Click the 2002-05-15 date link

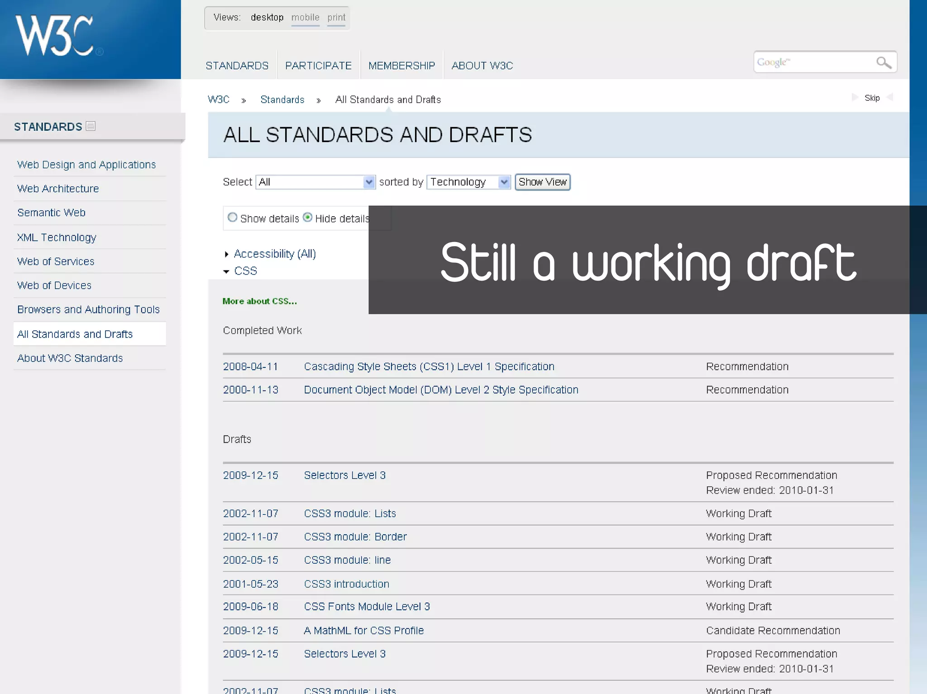tap(250, 560)
